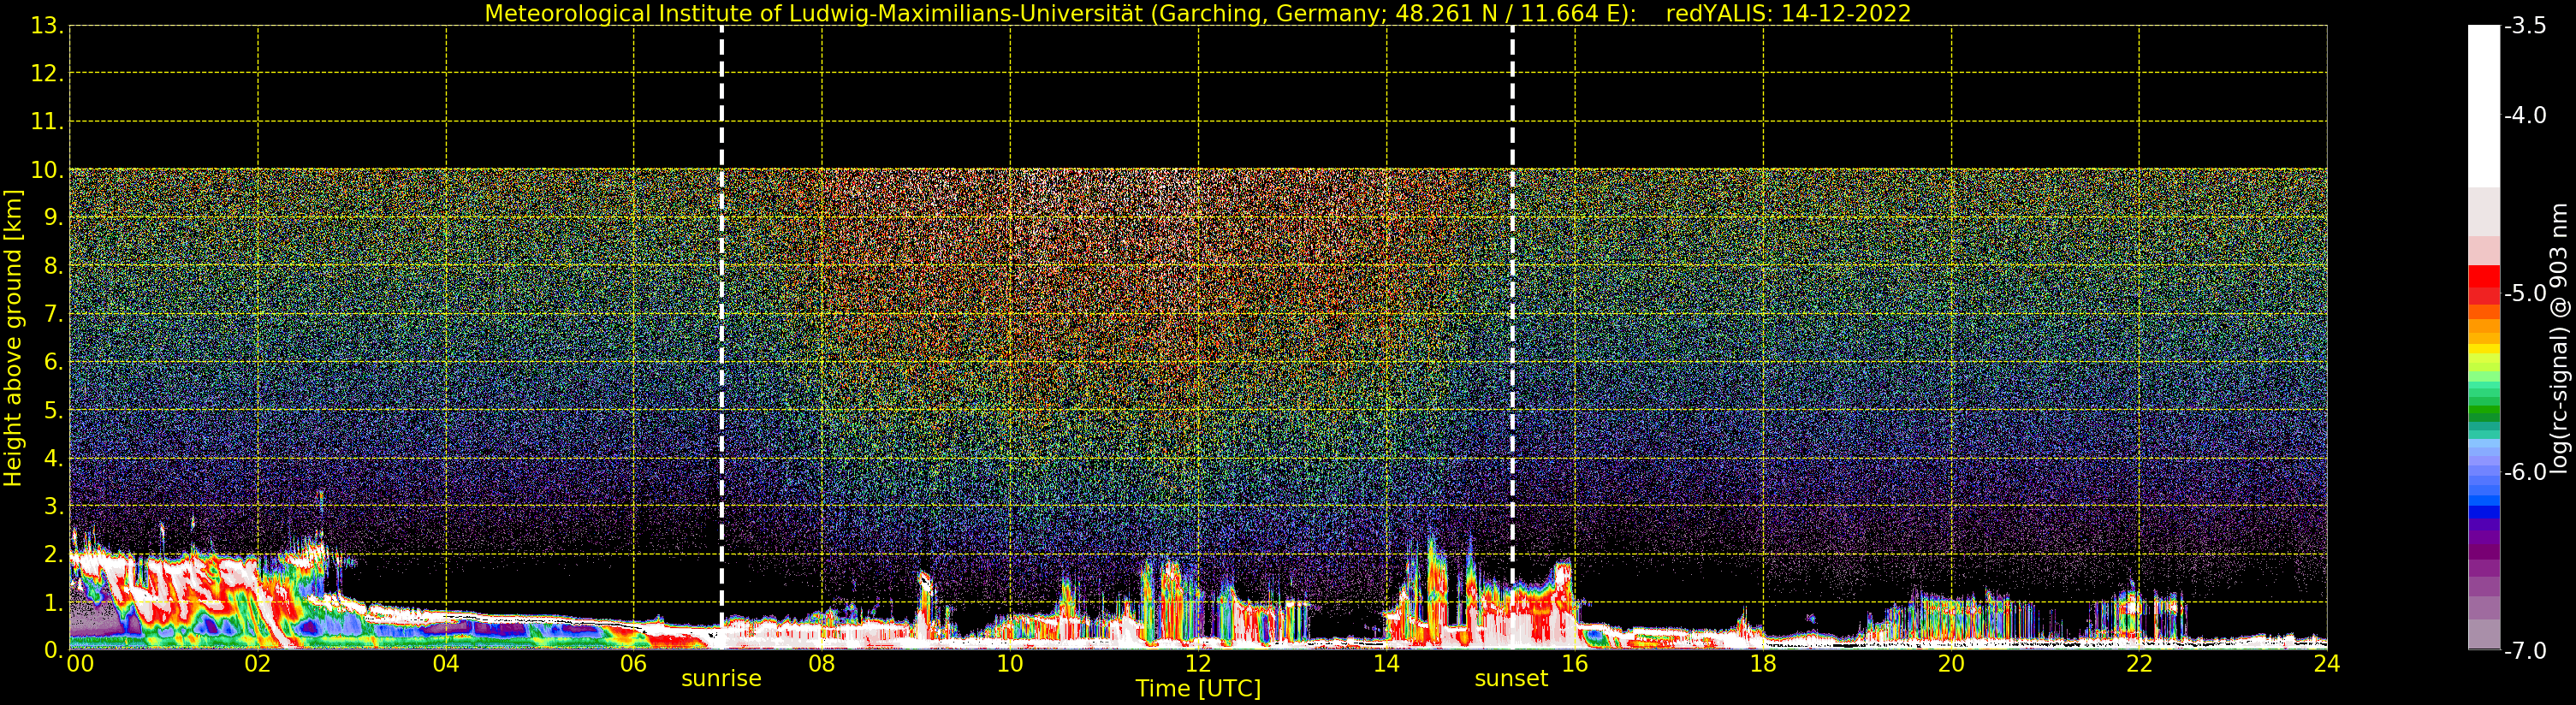Click the time tick label '00'

click(80, 664)
